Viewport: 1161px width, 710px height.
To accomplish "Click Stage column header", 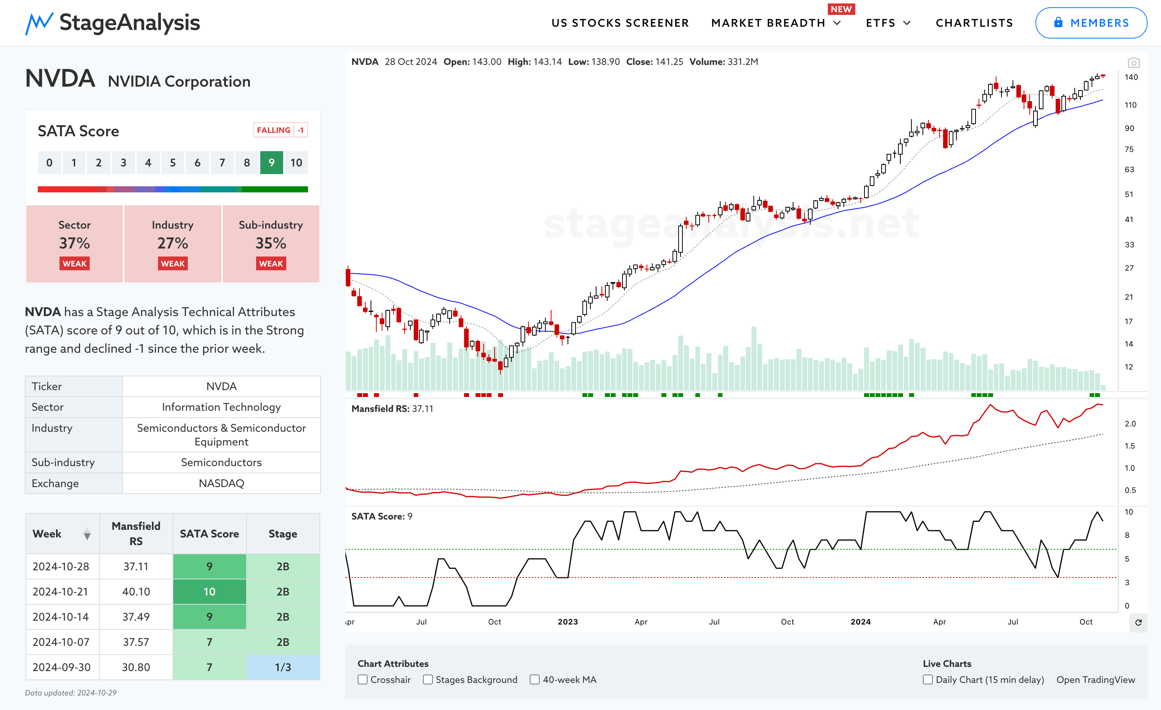I will click(x=283, y=533).
